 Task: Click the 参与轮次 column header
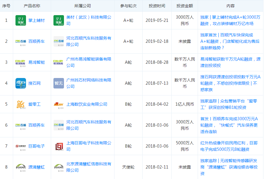(128, 6)
